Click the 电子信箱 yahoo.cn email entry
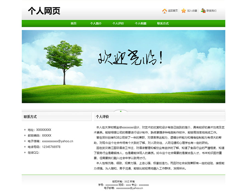This screenshot has width=247, height=193. tap(50, 141)
